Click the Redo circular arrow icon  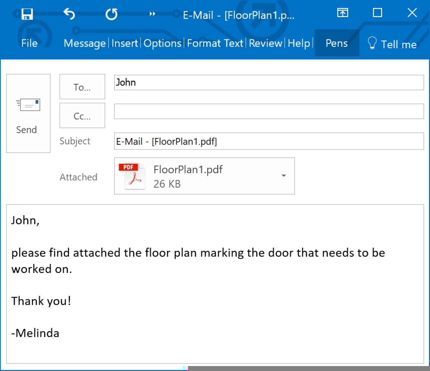pyautogui.click(x=111, y=14)
